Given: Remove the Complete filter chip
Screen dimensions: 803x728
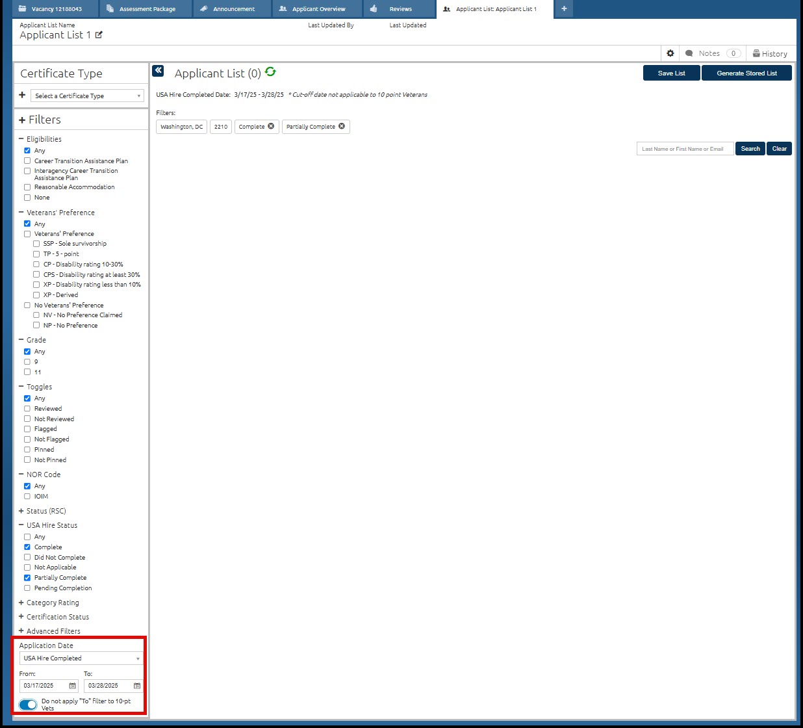Looking at the screenshot, I should pos(271,126).
